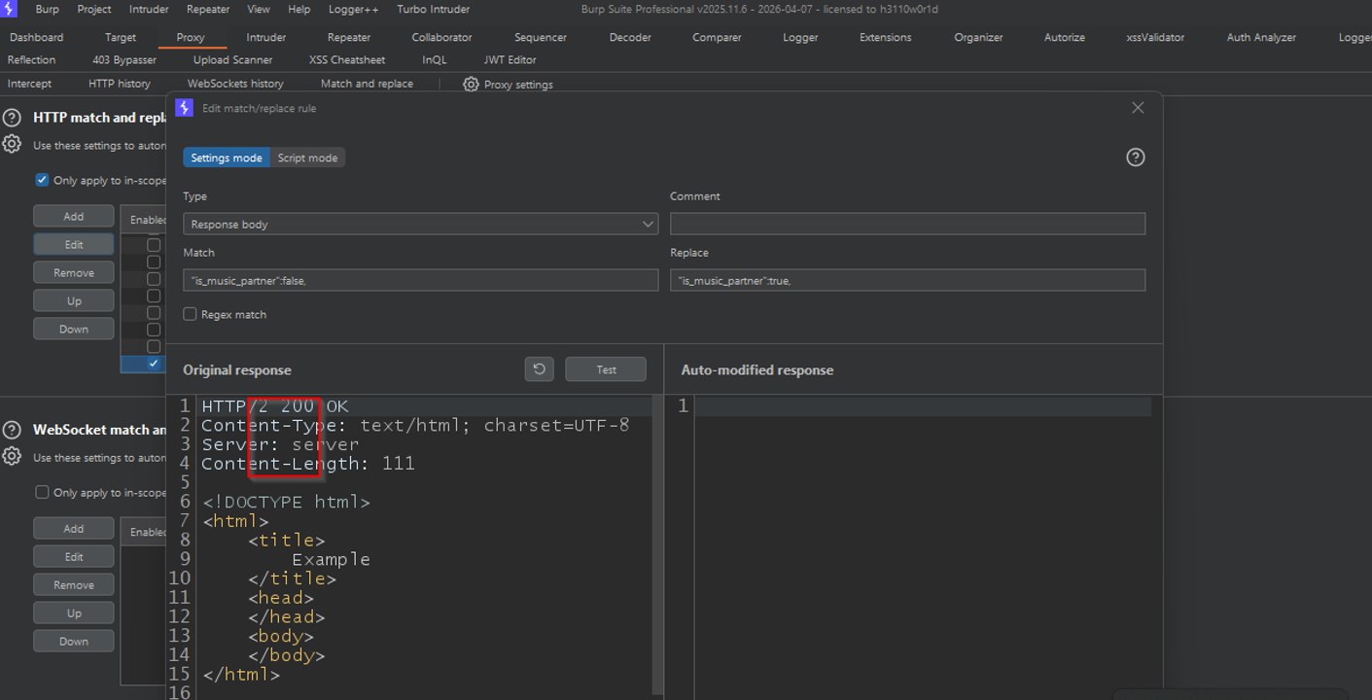The height and width of the screenshot is (700, 1372).
Task: Toggle WebSocket 'Only apply to in-scope' checkbox
Action: [42, 492]
